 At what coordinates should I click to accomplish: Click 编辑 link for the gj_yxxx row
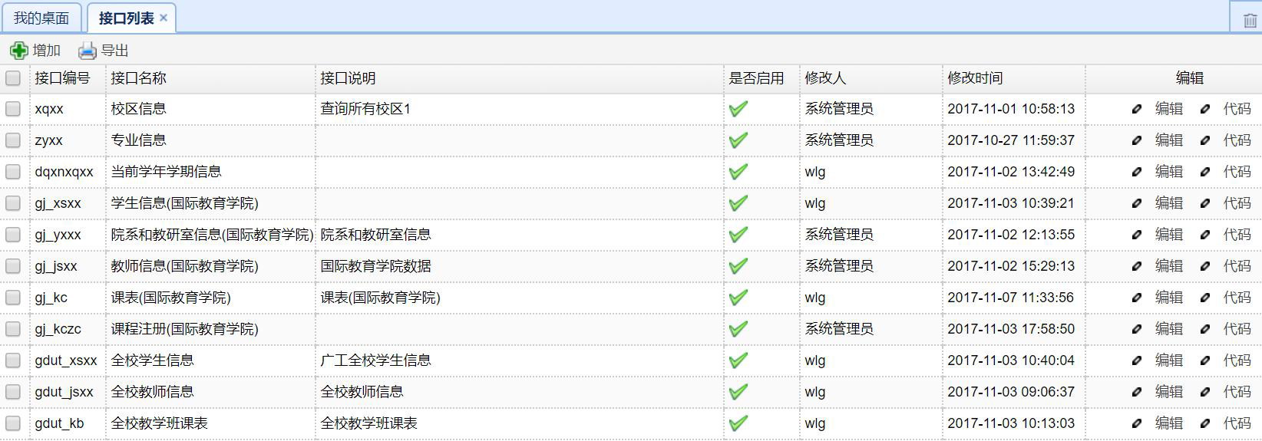pos(1168,235)
